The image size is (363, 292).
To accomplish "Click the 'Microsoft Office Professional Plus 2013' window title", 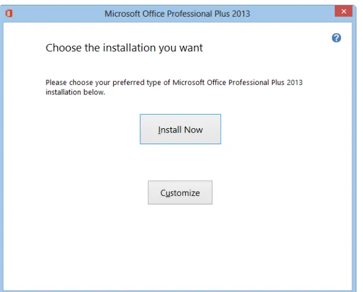I will click(x=177, y=14).
